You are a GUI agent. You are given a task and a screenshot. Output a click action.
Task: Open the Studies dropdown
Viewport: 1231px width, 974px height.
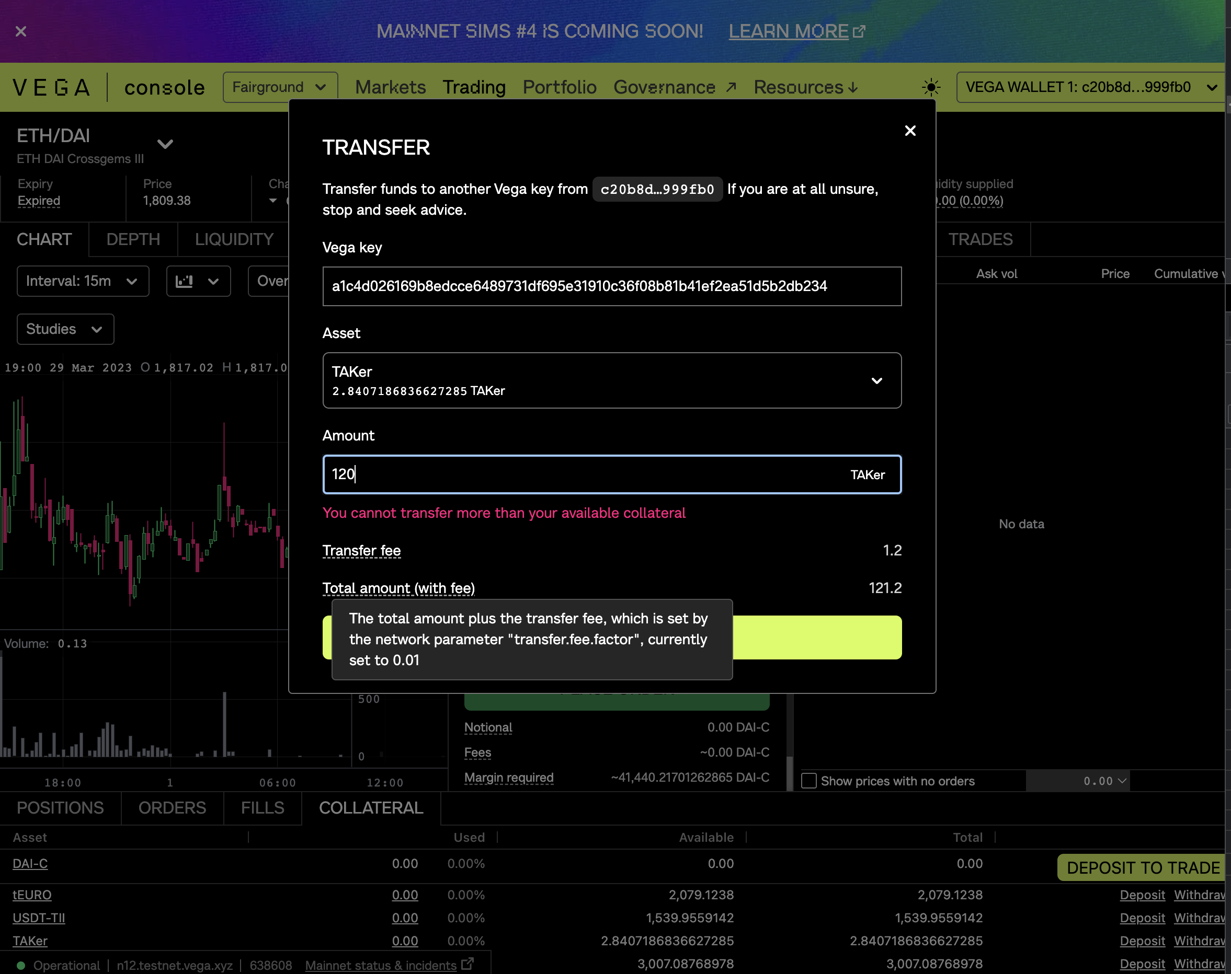point(64,329)
